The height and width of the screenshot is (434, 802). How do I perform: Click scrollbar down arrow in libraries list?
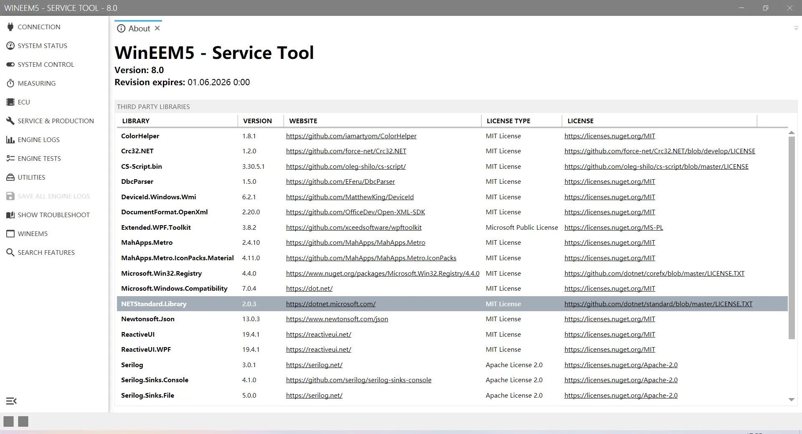point(791,400)
